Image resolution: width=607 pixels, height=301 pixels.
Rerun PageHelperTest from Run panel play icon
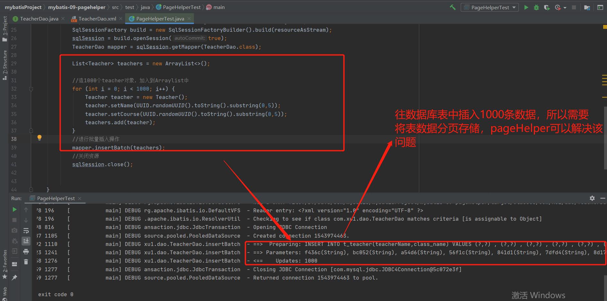14,209
